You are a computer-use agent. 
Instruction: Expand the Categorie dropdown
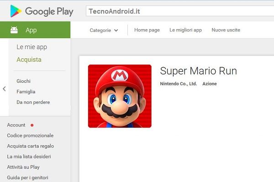click(104, 30)
